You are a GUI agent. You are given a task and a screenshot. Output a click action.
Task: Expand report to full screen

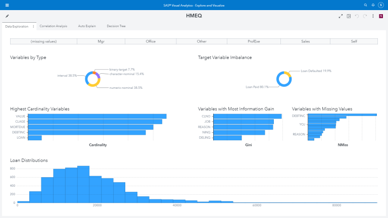click(341, 16)
